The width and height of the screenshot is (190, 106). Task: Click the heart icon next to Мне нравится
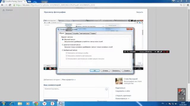75,80
